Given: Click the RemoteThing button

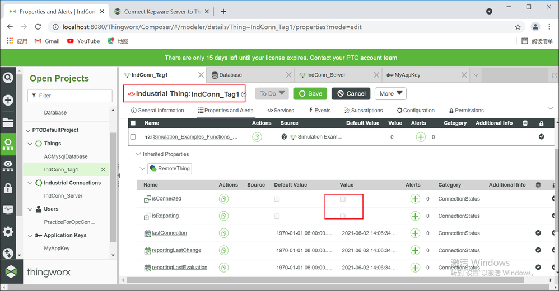Looking at the screenshot, I should click(x=170, y=169).
